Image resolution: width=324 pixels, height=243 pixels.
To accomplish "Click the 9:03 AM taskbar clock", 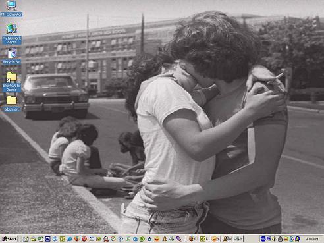I will pyautogui.click(x=311, y=239).
